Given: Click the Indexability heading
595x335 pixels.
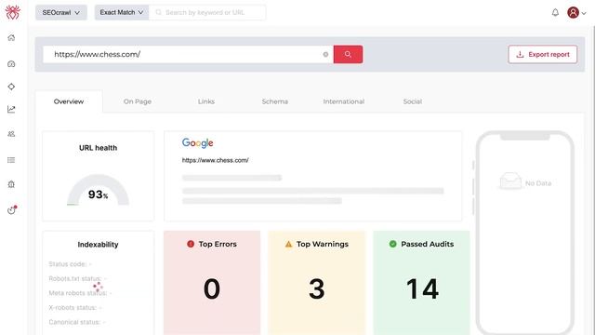Looking at the screenshot, I should pyautogui.click(x=98, y=244).
